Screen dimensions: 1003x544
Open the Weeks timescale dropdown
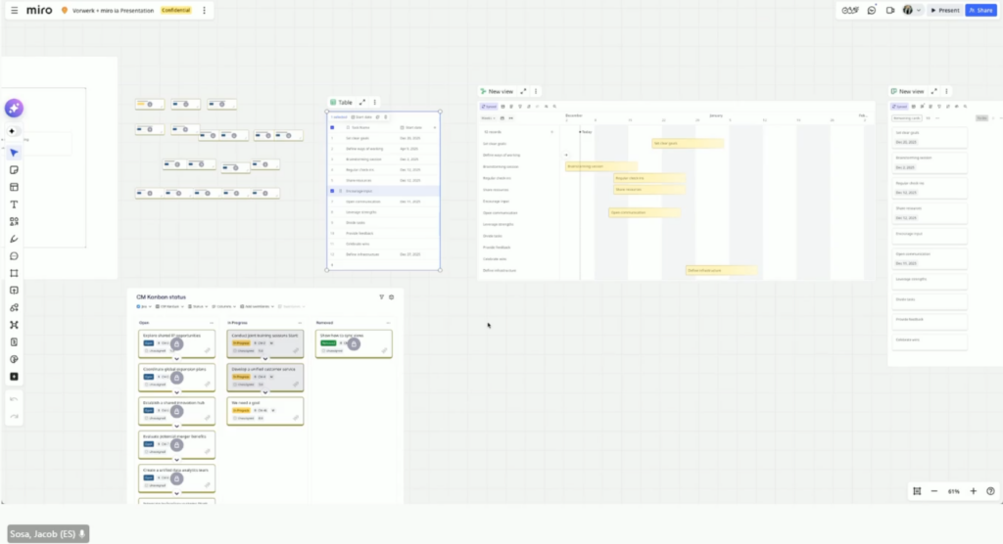point(487,118)
